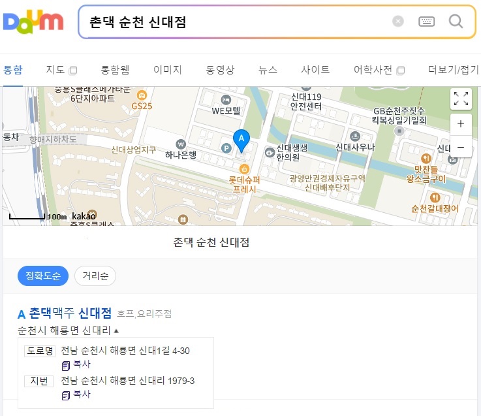This screenshot has width=481, height=416.
Task: Open the 사이트 tab
Action: [x=315, y=70]
